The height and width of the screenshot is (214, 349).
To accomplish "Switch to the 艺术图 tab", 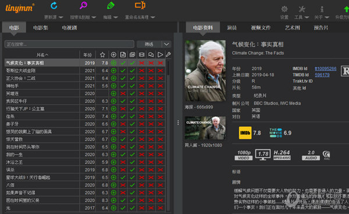I will point(293,27).
